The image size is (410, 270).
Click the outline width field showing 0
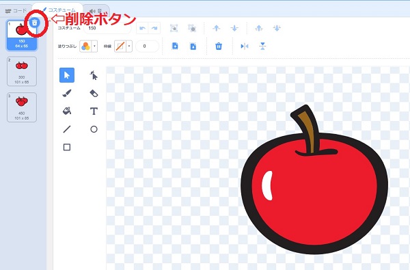[147, 46]
